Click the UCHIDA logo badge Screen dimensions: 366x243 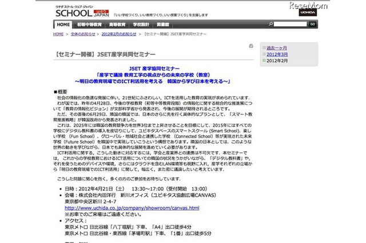pos(308,12)
